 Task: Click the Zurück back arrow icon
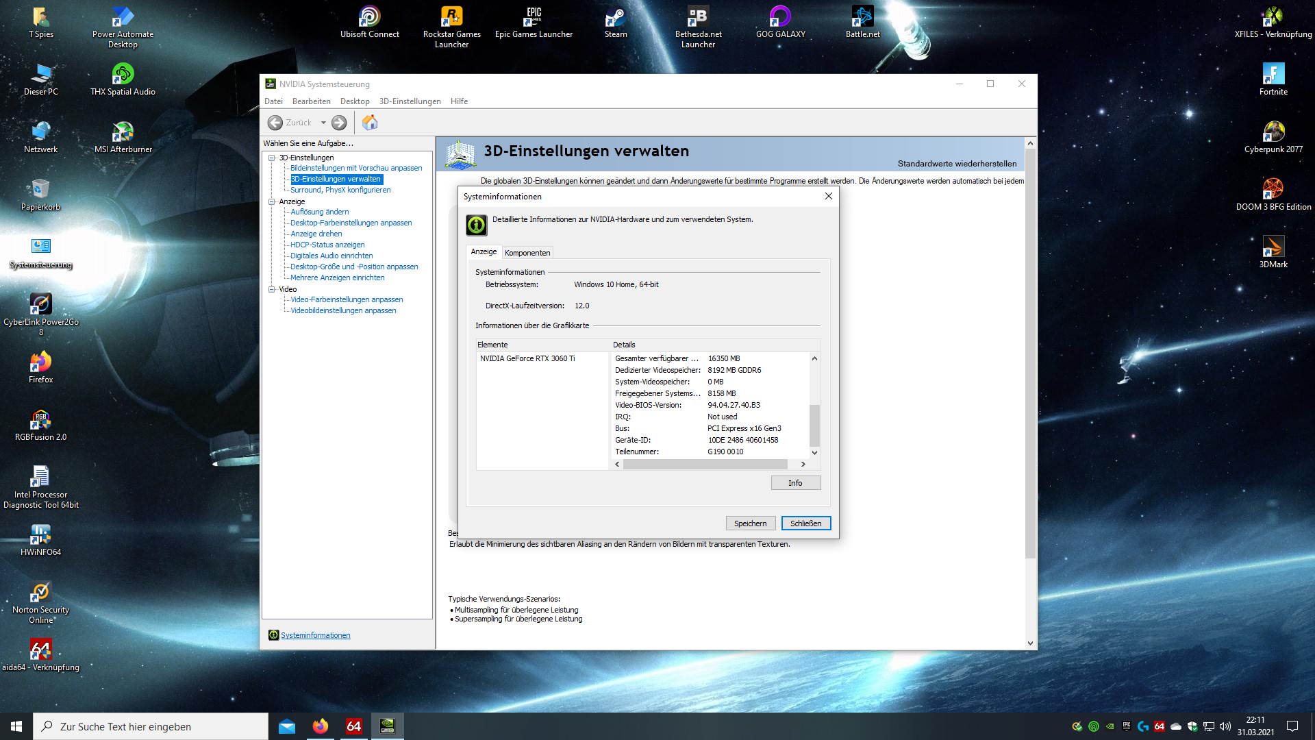click(275, 123)
